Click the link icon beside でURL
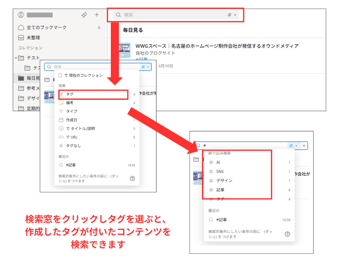The height and width of the screenshot is (268, 343). click(x=61, y=137)
